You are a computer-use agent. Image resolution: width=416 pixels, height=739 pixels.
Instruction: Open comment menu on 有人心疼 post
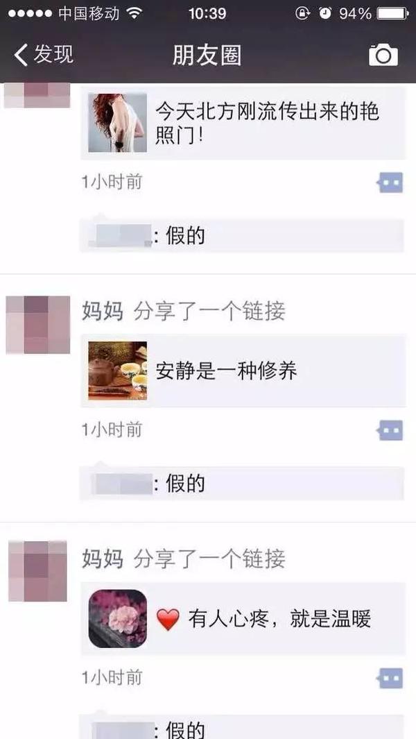[390, 678]
